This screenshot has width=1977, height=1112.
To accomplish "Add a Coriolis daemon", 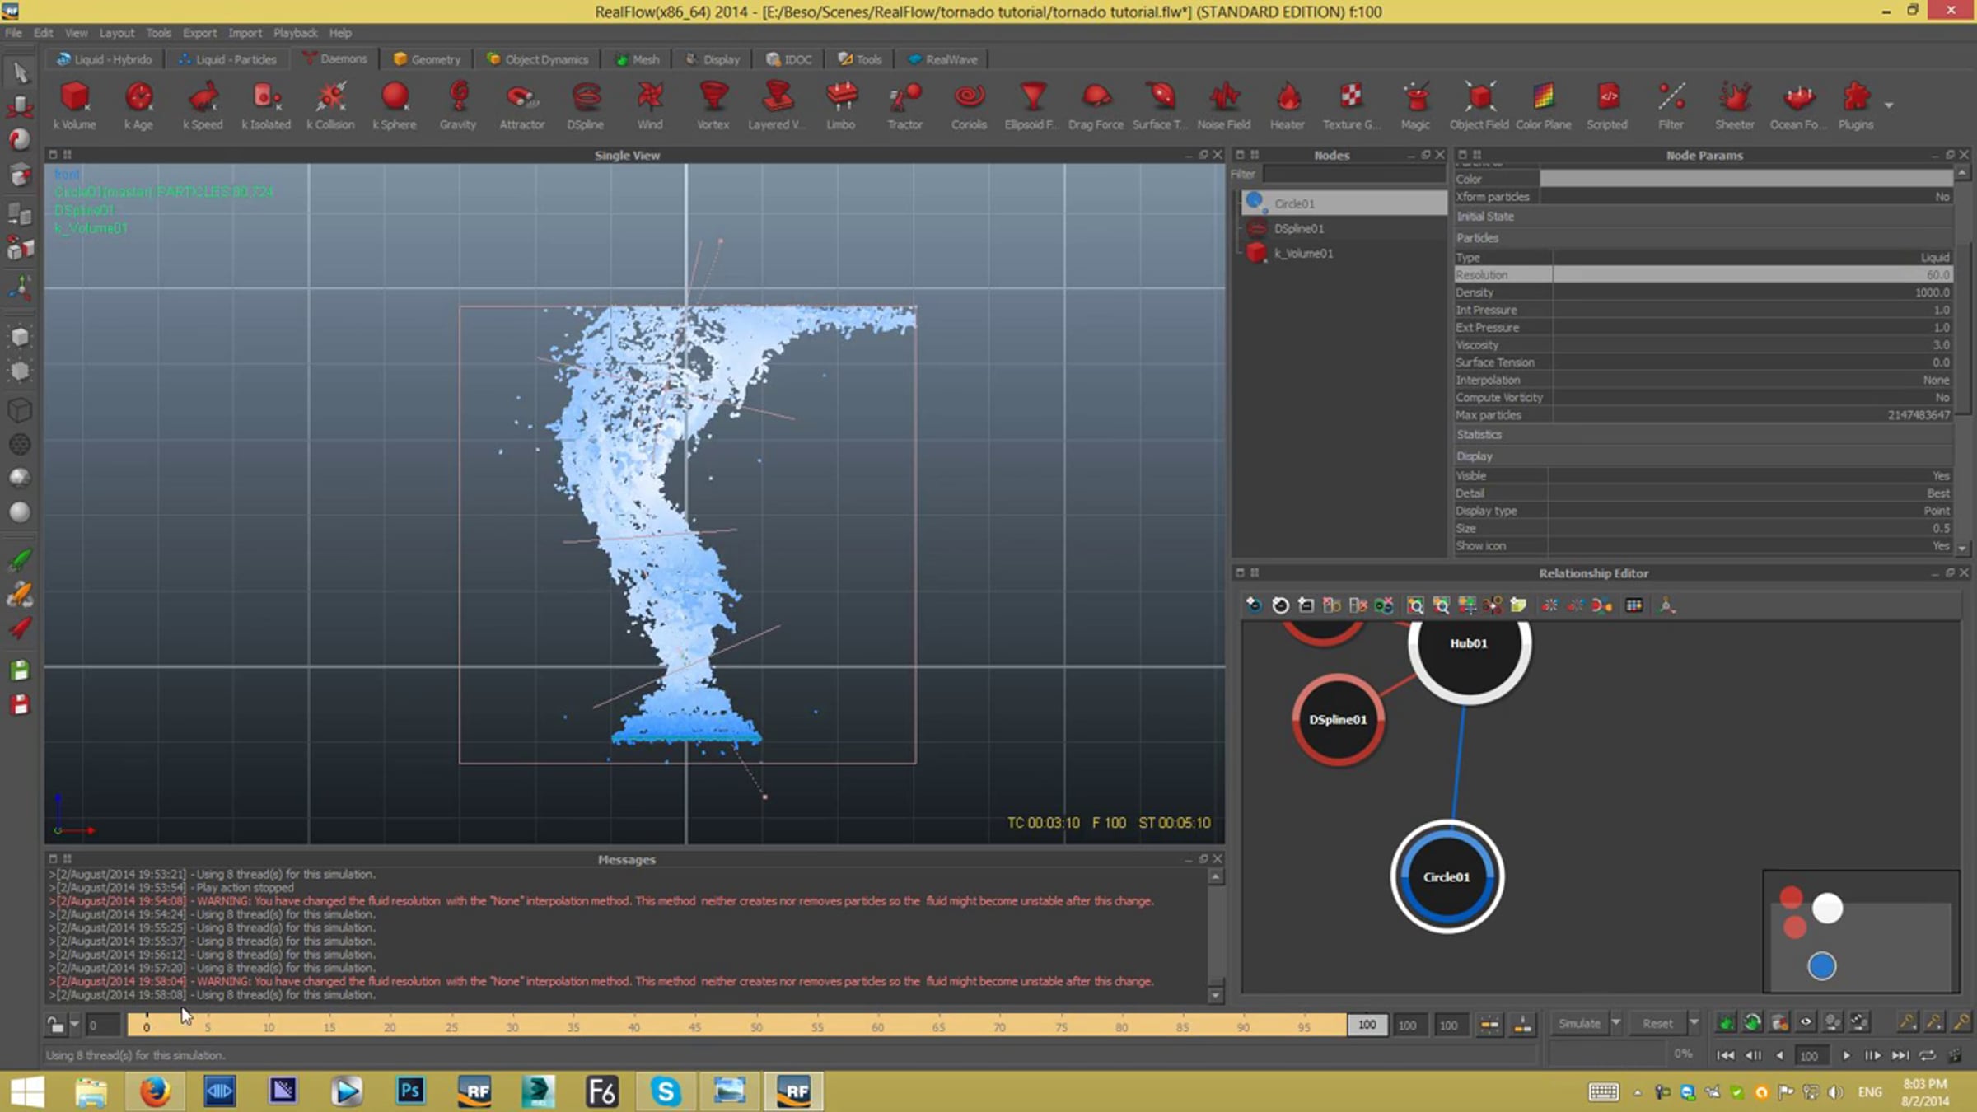I will point(969,105).
